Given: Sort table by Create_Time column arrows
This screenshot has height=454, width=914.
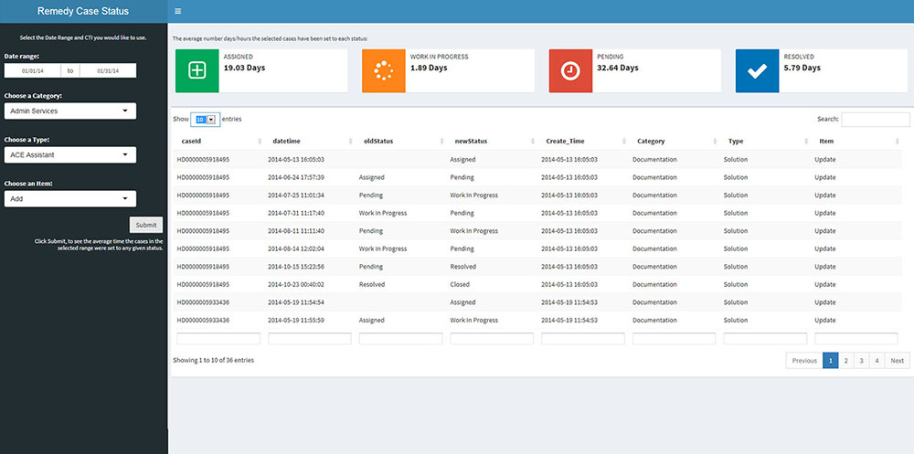Looking at the screenshot, I should pyautogui.click(x=623, y=141).
